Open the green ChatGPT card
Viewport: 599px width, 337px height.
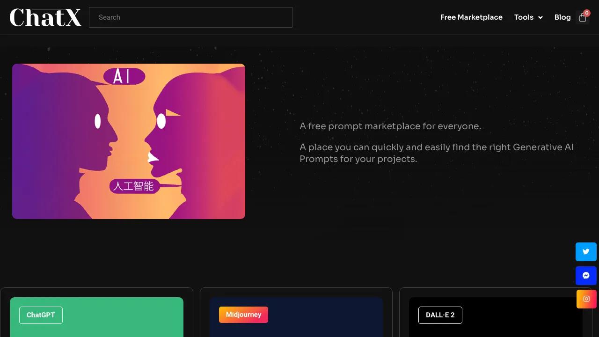(x=96, y=317)
